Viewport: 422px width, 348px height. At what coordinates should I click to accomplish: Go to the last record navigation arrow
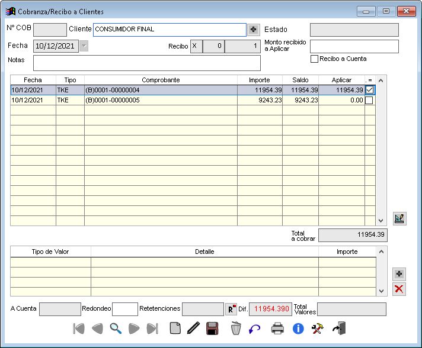point(152,328)
